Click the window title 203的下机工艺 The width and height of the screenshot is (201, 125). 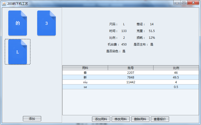click(18, 4)
